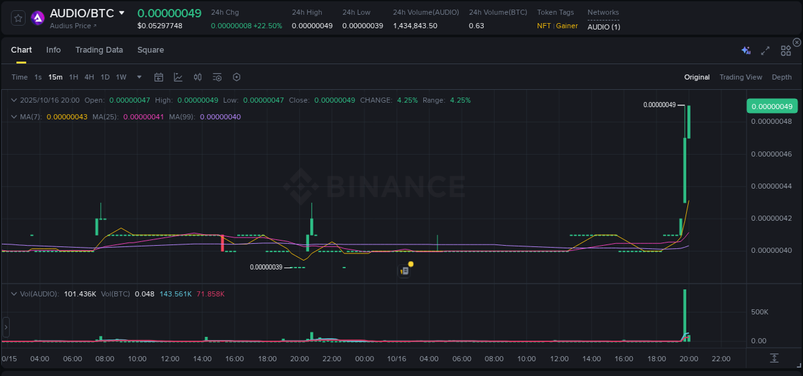
Task: Open the AUDIO/BTC pair selector dropdown
Action: [122, 12]
